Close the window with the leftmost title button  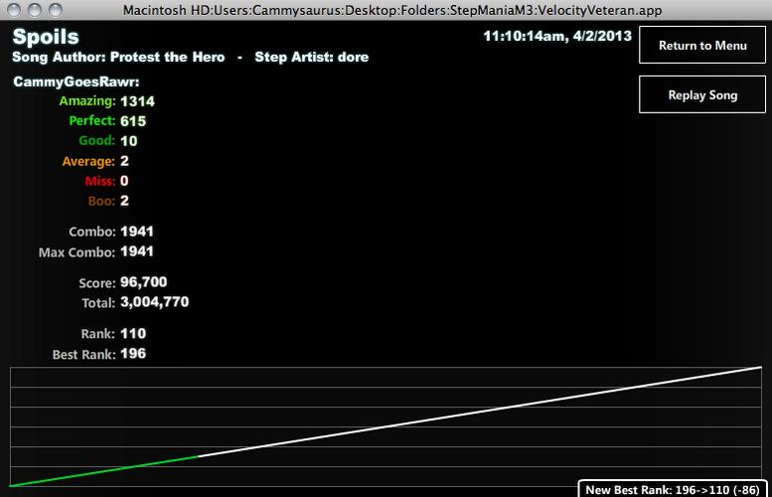(14, 10)
